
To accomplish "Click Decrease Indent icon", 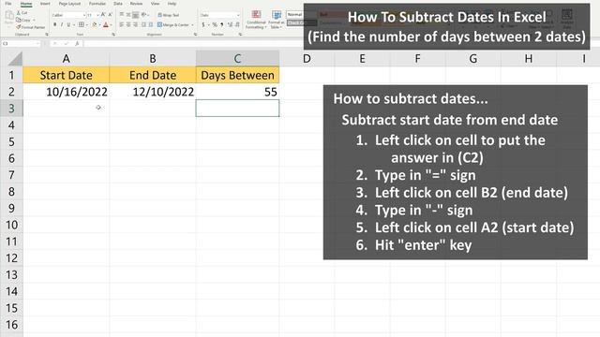I will coord(143,25).
